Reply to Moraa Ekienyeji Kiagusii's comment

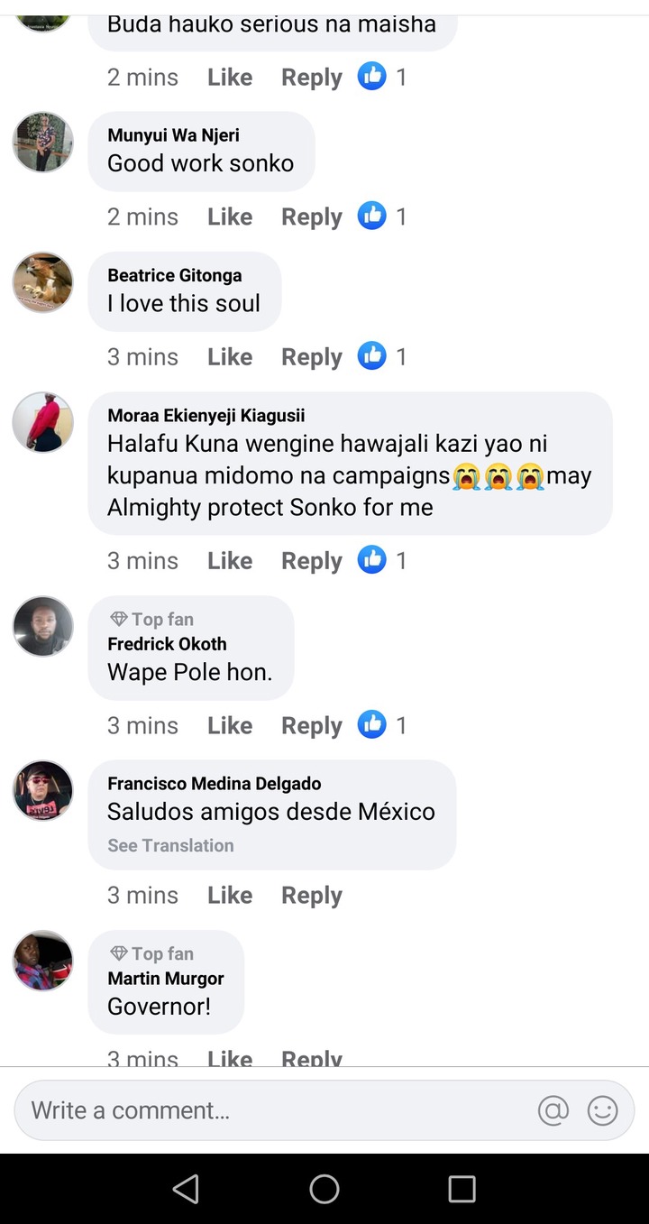311,560
